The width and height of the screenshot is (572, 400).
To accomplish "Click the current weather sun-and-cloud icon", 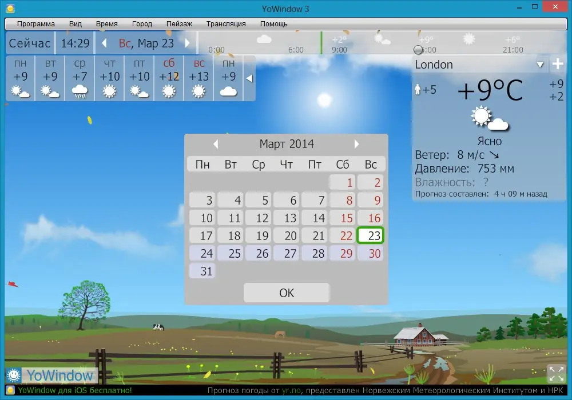I will 489,119.
